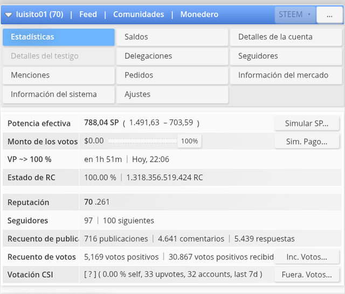Click the '4.641 comentarios' count
The width and height of the screenshot is (345, 294).
[191, 239]
